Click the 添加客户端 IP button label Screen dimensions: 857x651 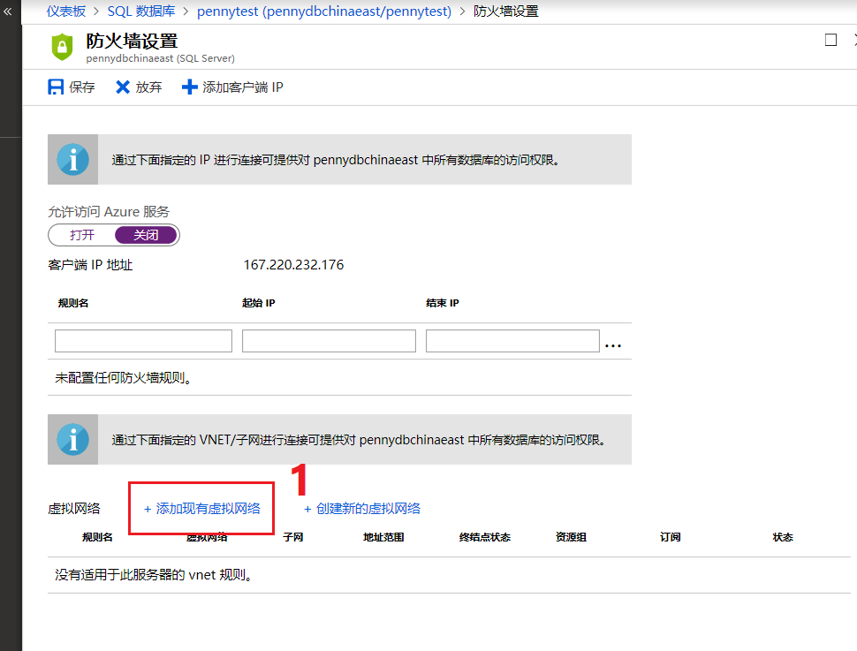243,87
